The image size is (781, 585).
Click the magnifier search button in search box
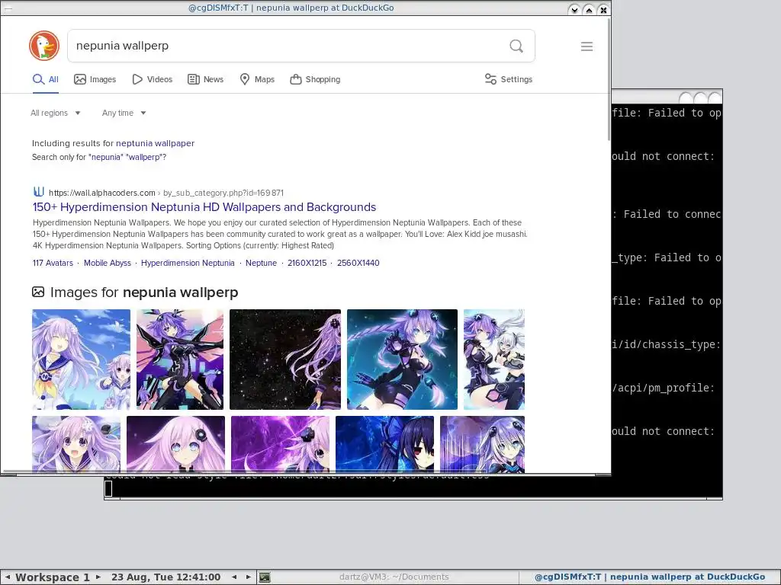tap(516, 46)
